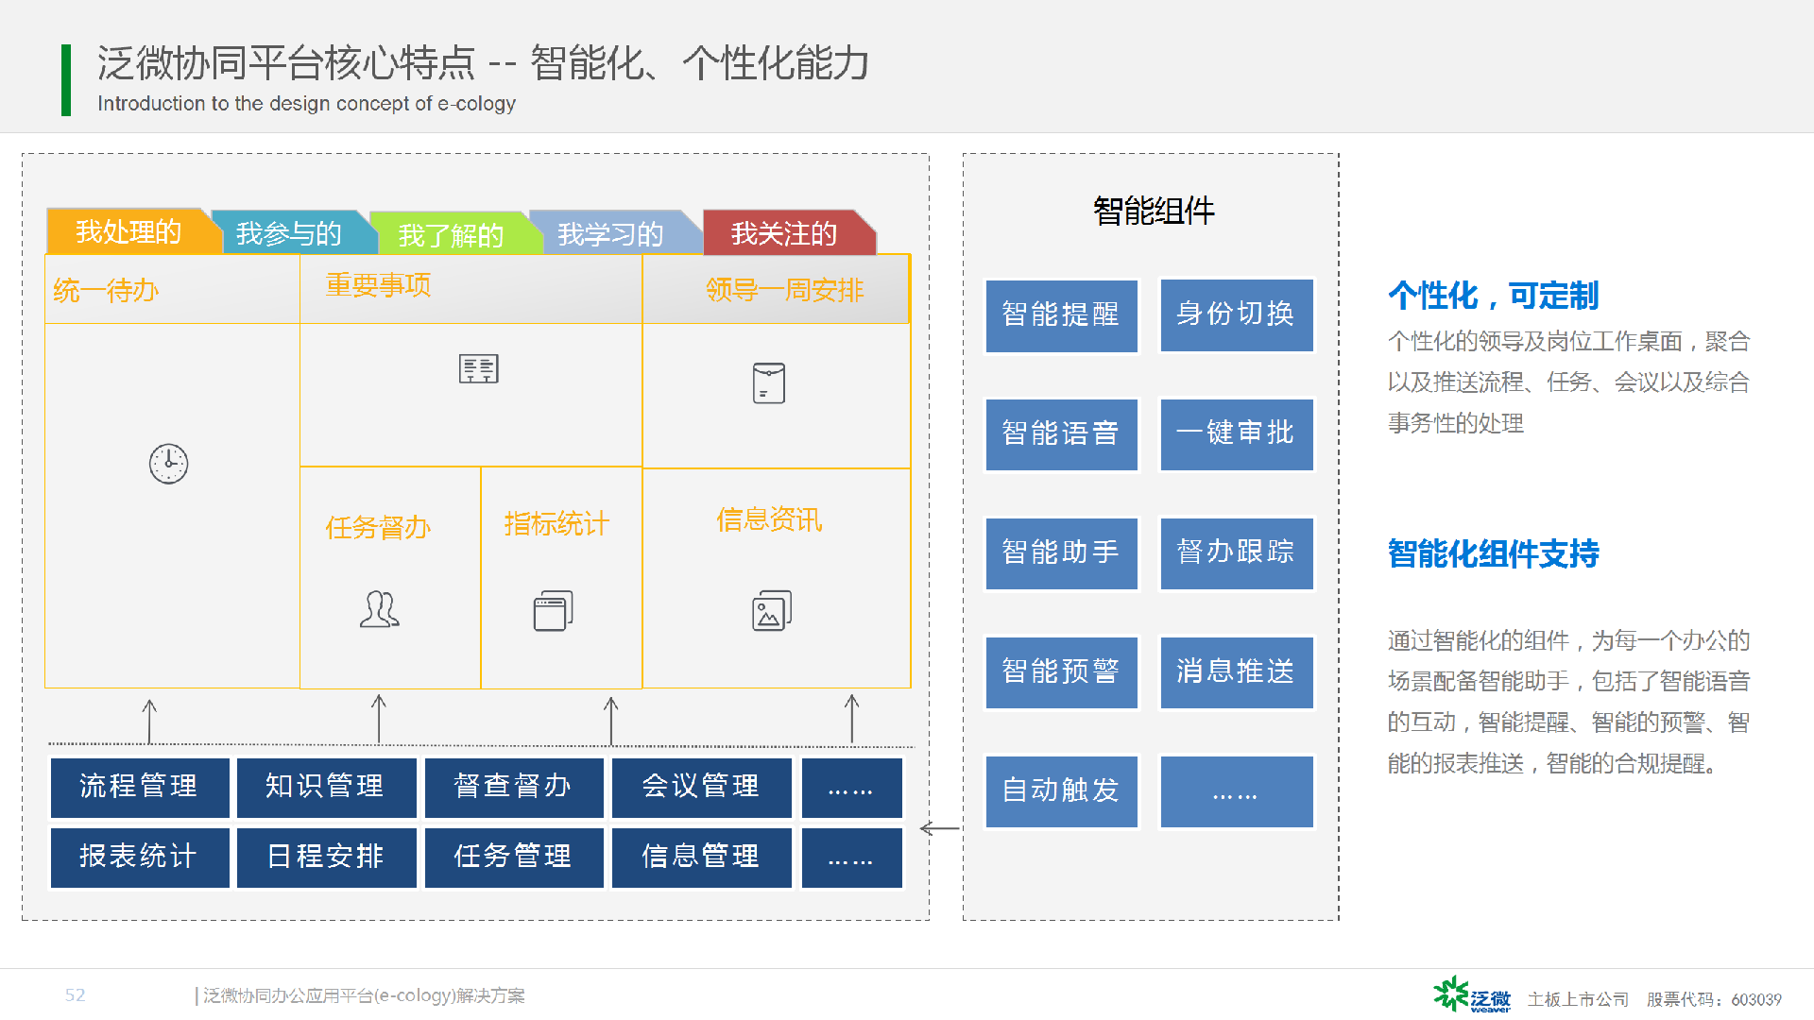Click the 智能预警 button

[1061, 672]
